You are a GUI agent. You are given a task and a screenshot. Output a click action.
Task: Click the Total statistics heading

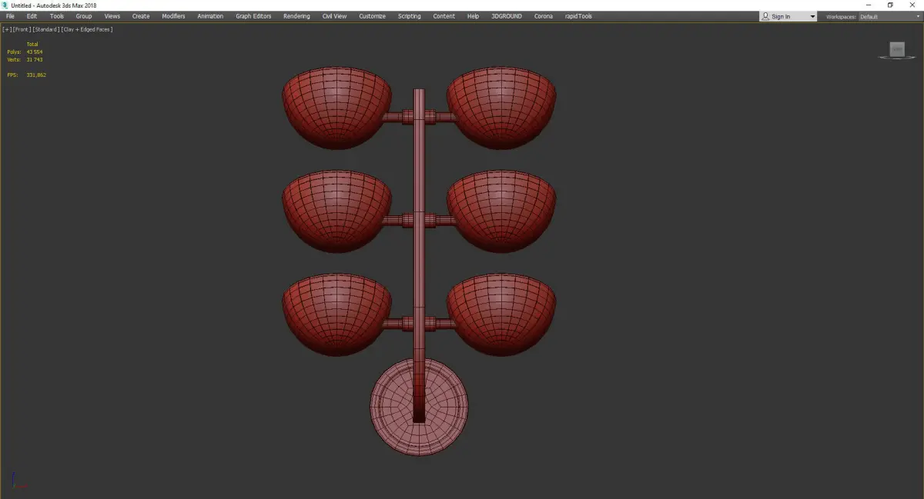[32, 45]
